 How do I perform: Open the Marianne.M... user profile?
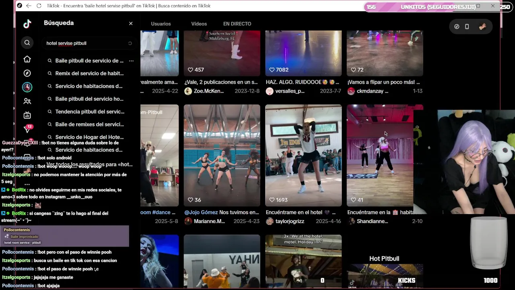point(209,221)
